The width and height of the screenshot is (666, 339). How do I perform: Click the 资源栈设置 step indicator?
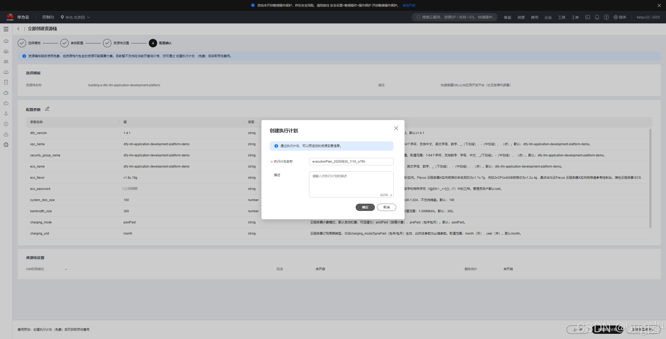pyautogui.click(x=116, y=43)
